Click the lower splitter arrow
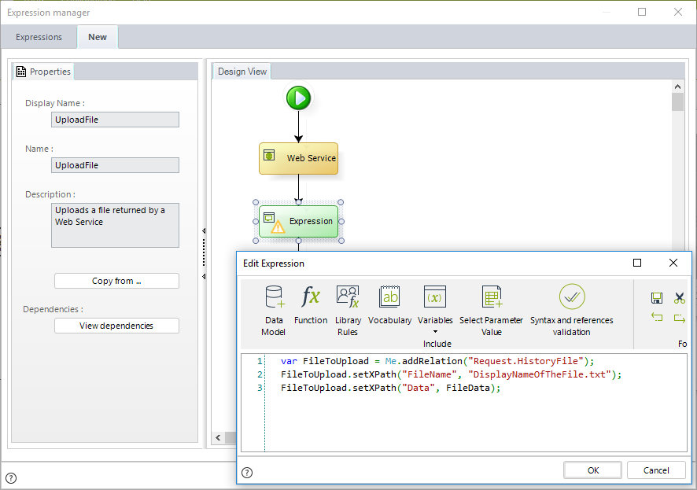This screenshot has width=697, height=490. (x=204, y=277)
